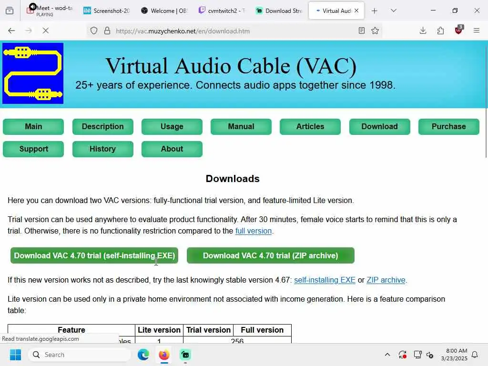Open extensions puzzle icon
The height and width of the screenshot is (366, 488).
click(x=440, y=30)
